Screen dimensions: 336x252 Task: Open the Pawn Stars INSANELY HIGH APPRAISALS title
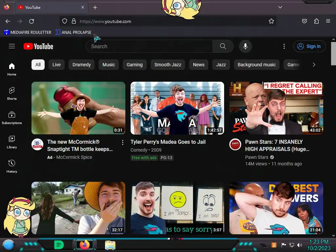tap(277, 145)
